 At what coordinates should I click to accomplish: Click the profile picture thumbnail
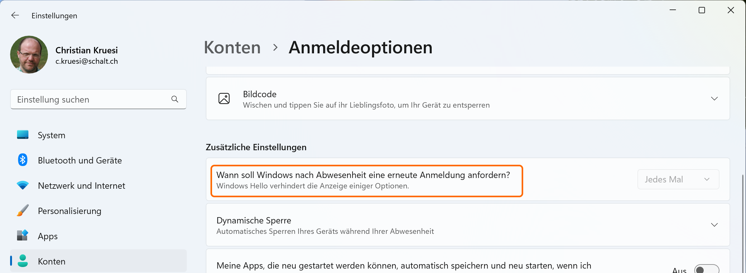point(29,55)
